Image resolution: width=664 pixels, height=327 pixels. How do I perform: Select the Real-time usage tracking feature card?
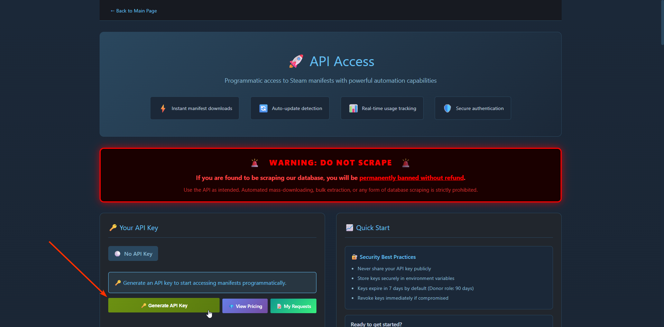click(x=382, y=108)
